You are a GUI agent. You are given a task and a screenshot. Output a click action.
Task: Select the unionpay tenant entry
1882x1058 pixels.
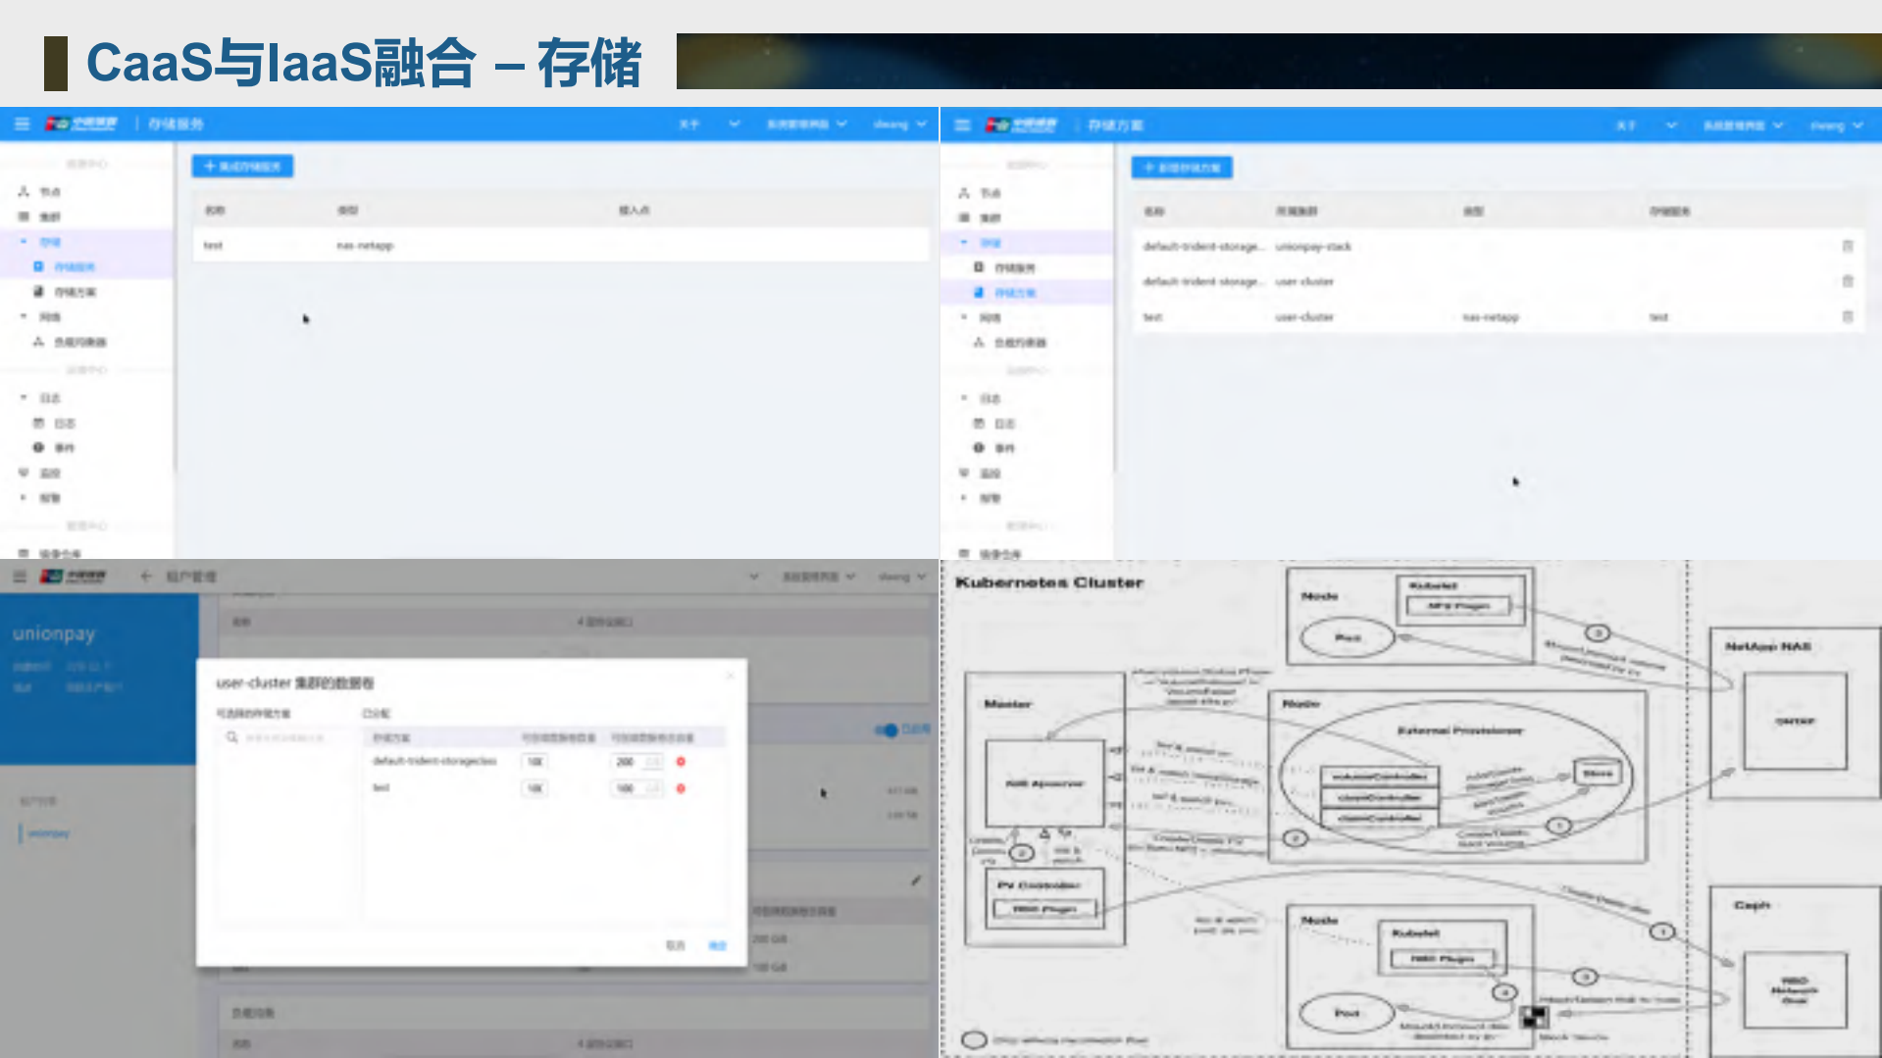(47, 832)
